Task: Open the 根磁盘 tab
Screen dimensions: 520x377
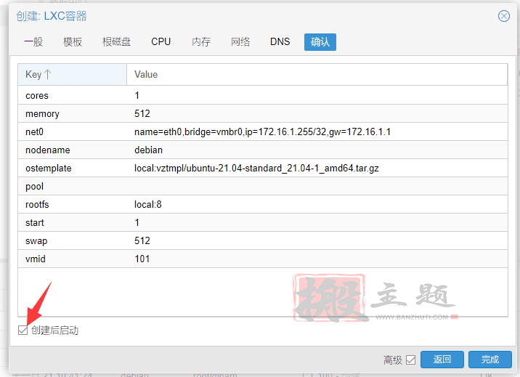Action: click(x=116, y=42)
